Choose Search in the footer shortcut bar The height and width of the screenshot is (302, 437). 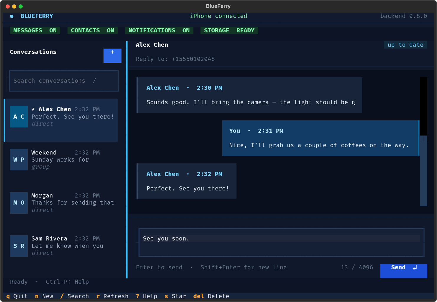tap(75, 296)
